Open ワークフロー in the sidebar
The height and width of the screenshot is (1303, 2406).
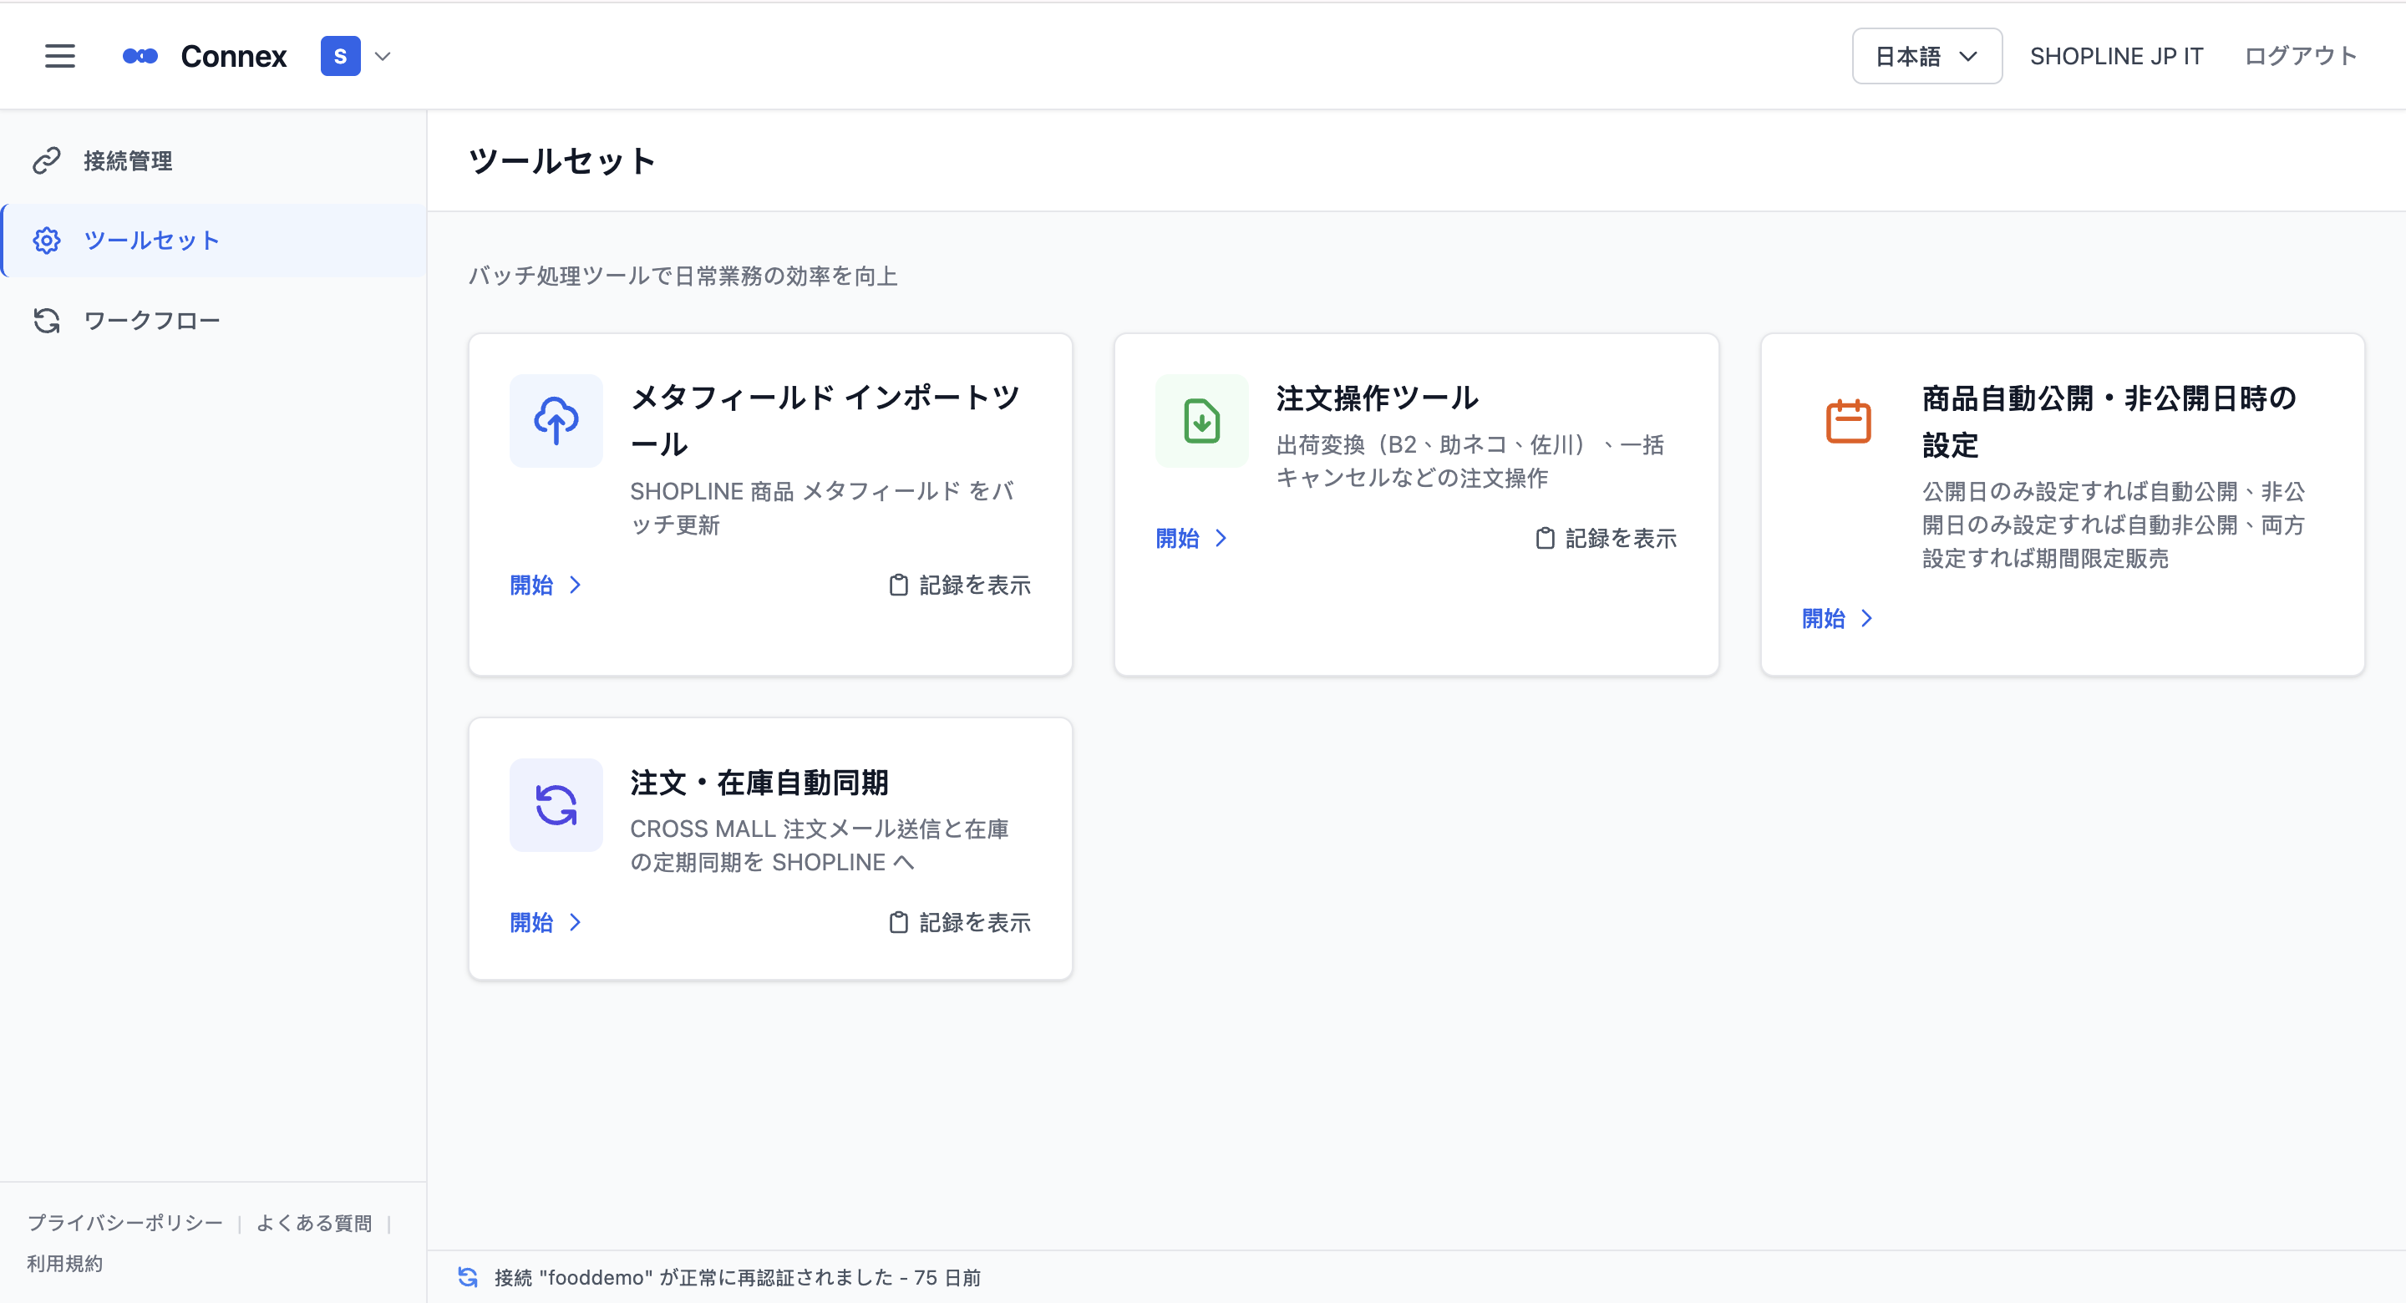coord(214,321)
